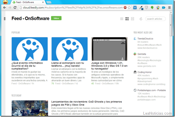Click the TiendaCloud.co feed icon
175x117 pixels.
[x=135, y=39]
